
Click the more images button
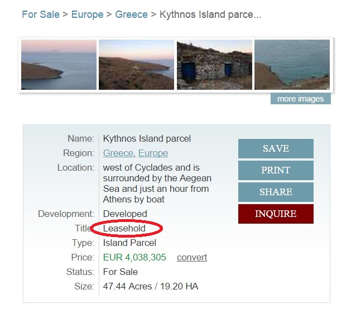click(300, 99)
